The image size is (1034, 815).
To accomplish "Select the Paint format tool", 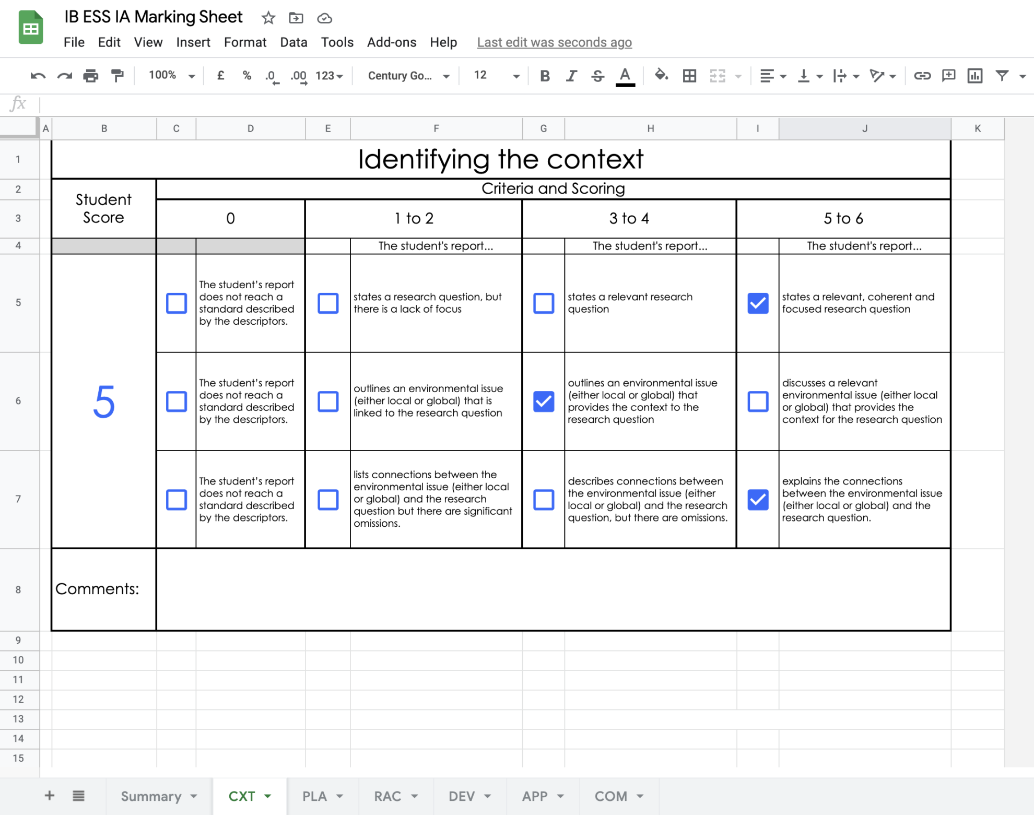I will point(116,75).
